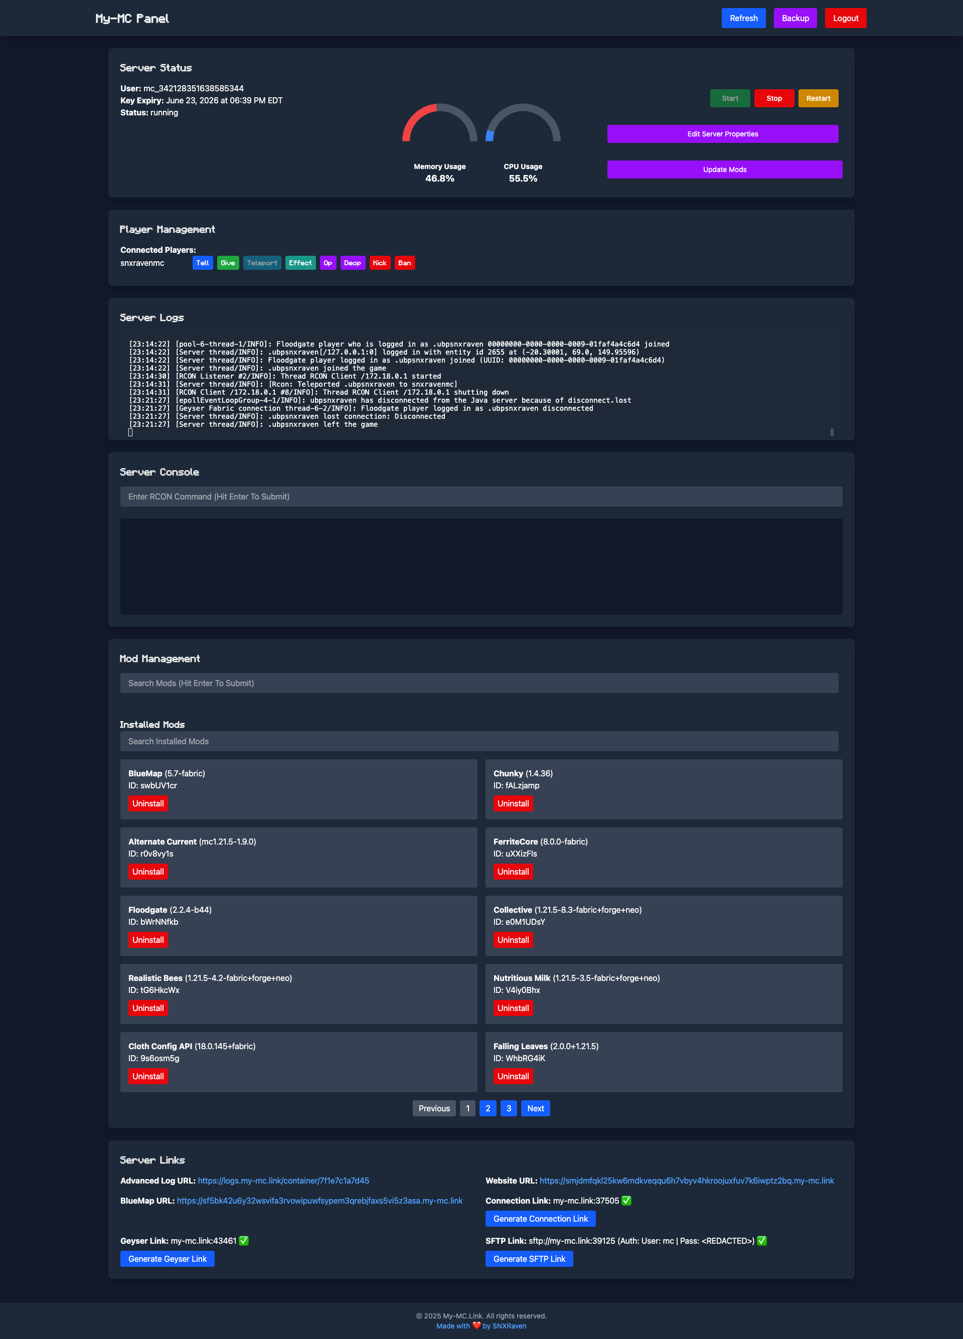The width and height of the screenshot is (963, 1339).
Task: Uninstall the Floodgate mod
Action: pos(148,940)
